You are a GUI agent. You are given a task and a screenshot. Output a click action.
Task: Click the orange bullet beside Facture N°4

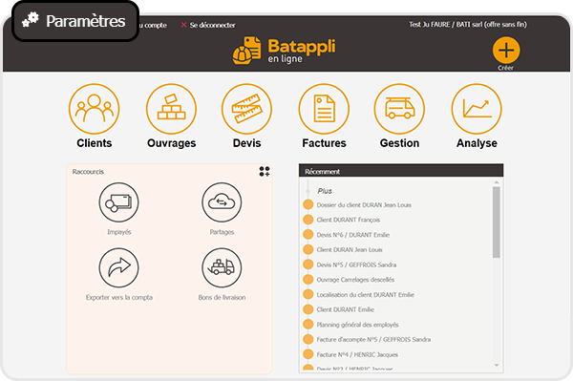click(x=308, y=354)
